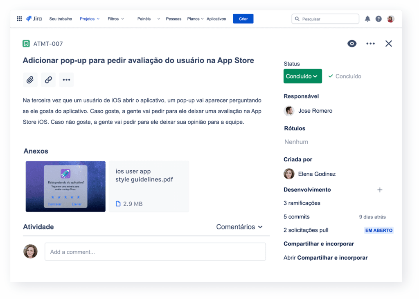Expand the Comentários dropdown
The width and height of the screenshot is (419, 299).
239,227
